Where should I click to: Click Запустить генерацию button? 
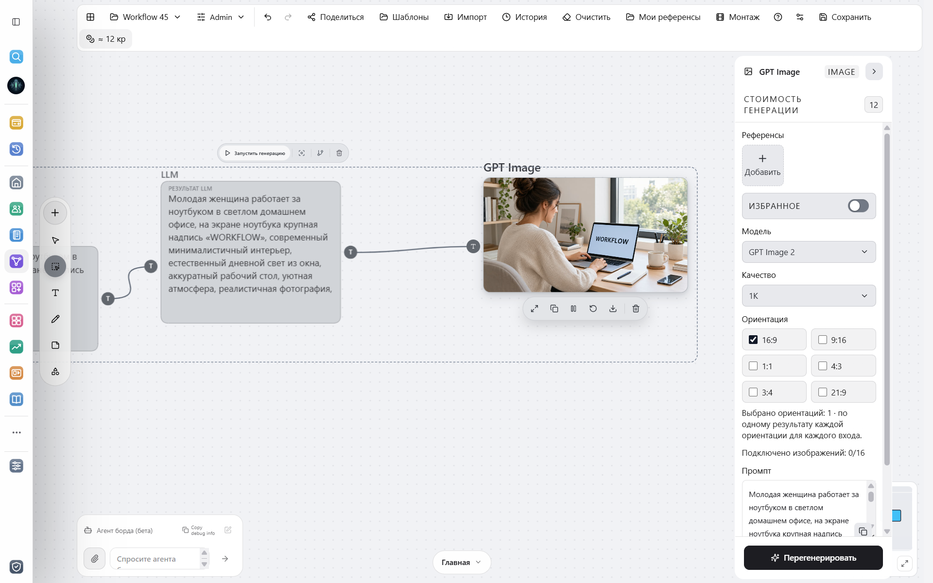pyautogui.click(x=255, y=153)
